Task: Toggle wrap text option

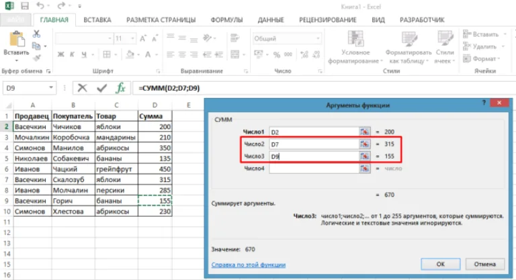Action: pyautogui.click(x=234, y=38)
